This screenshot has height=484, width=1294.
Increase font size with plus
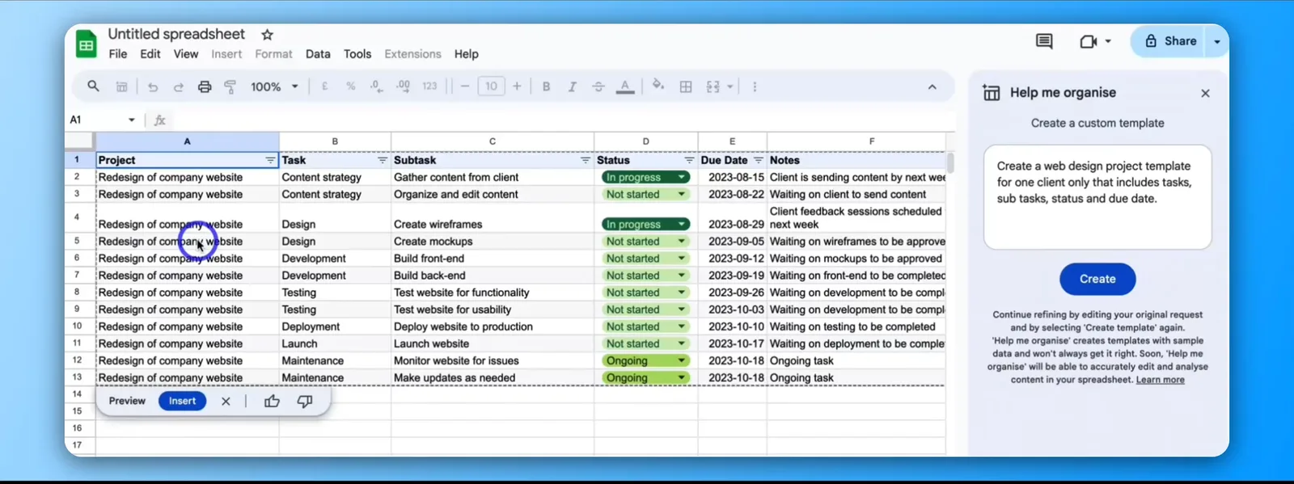click(517, 86)
